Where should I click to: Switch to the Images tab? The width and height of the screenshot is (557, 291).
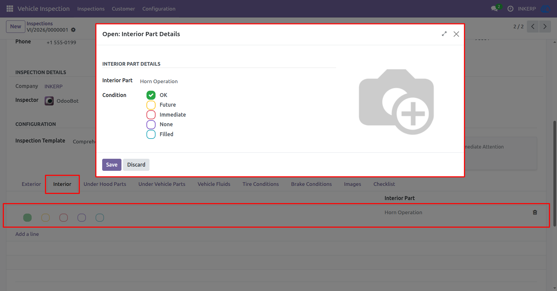pos(353,184)
